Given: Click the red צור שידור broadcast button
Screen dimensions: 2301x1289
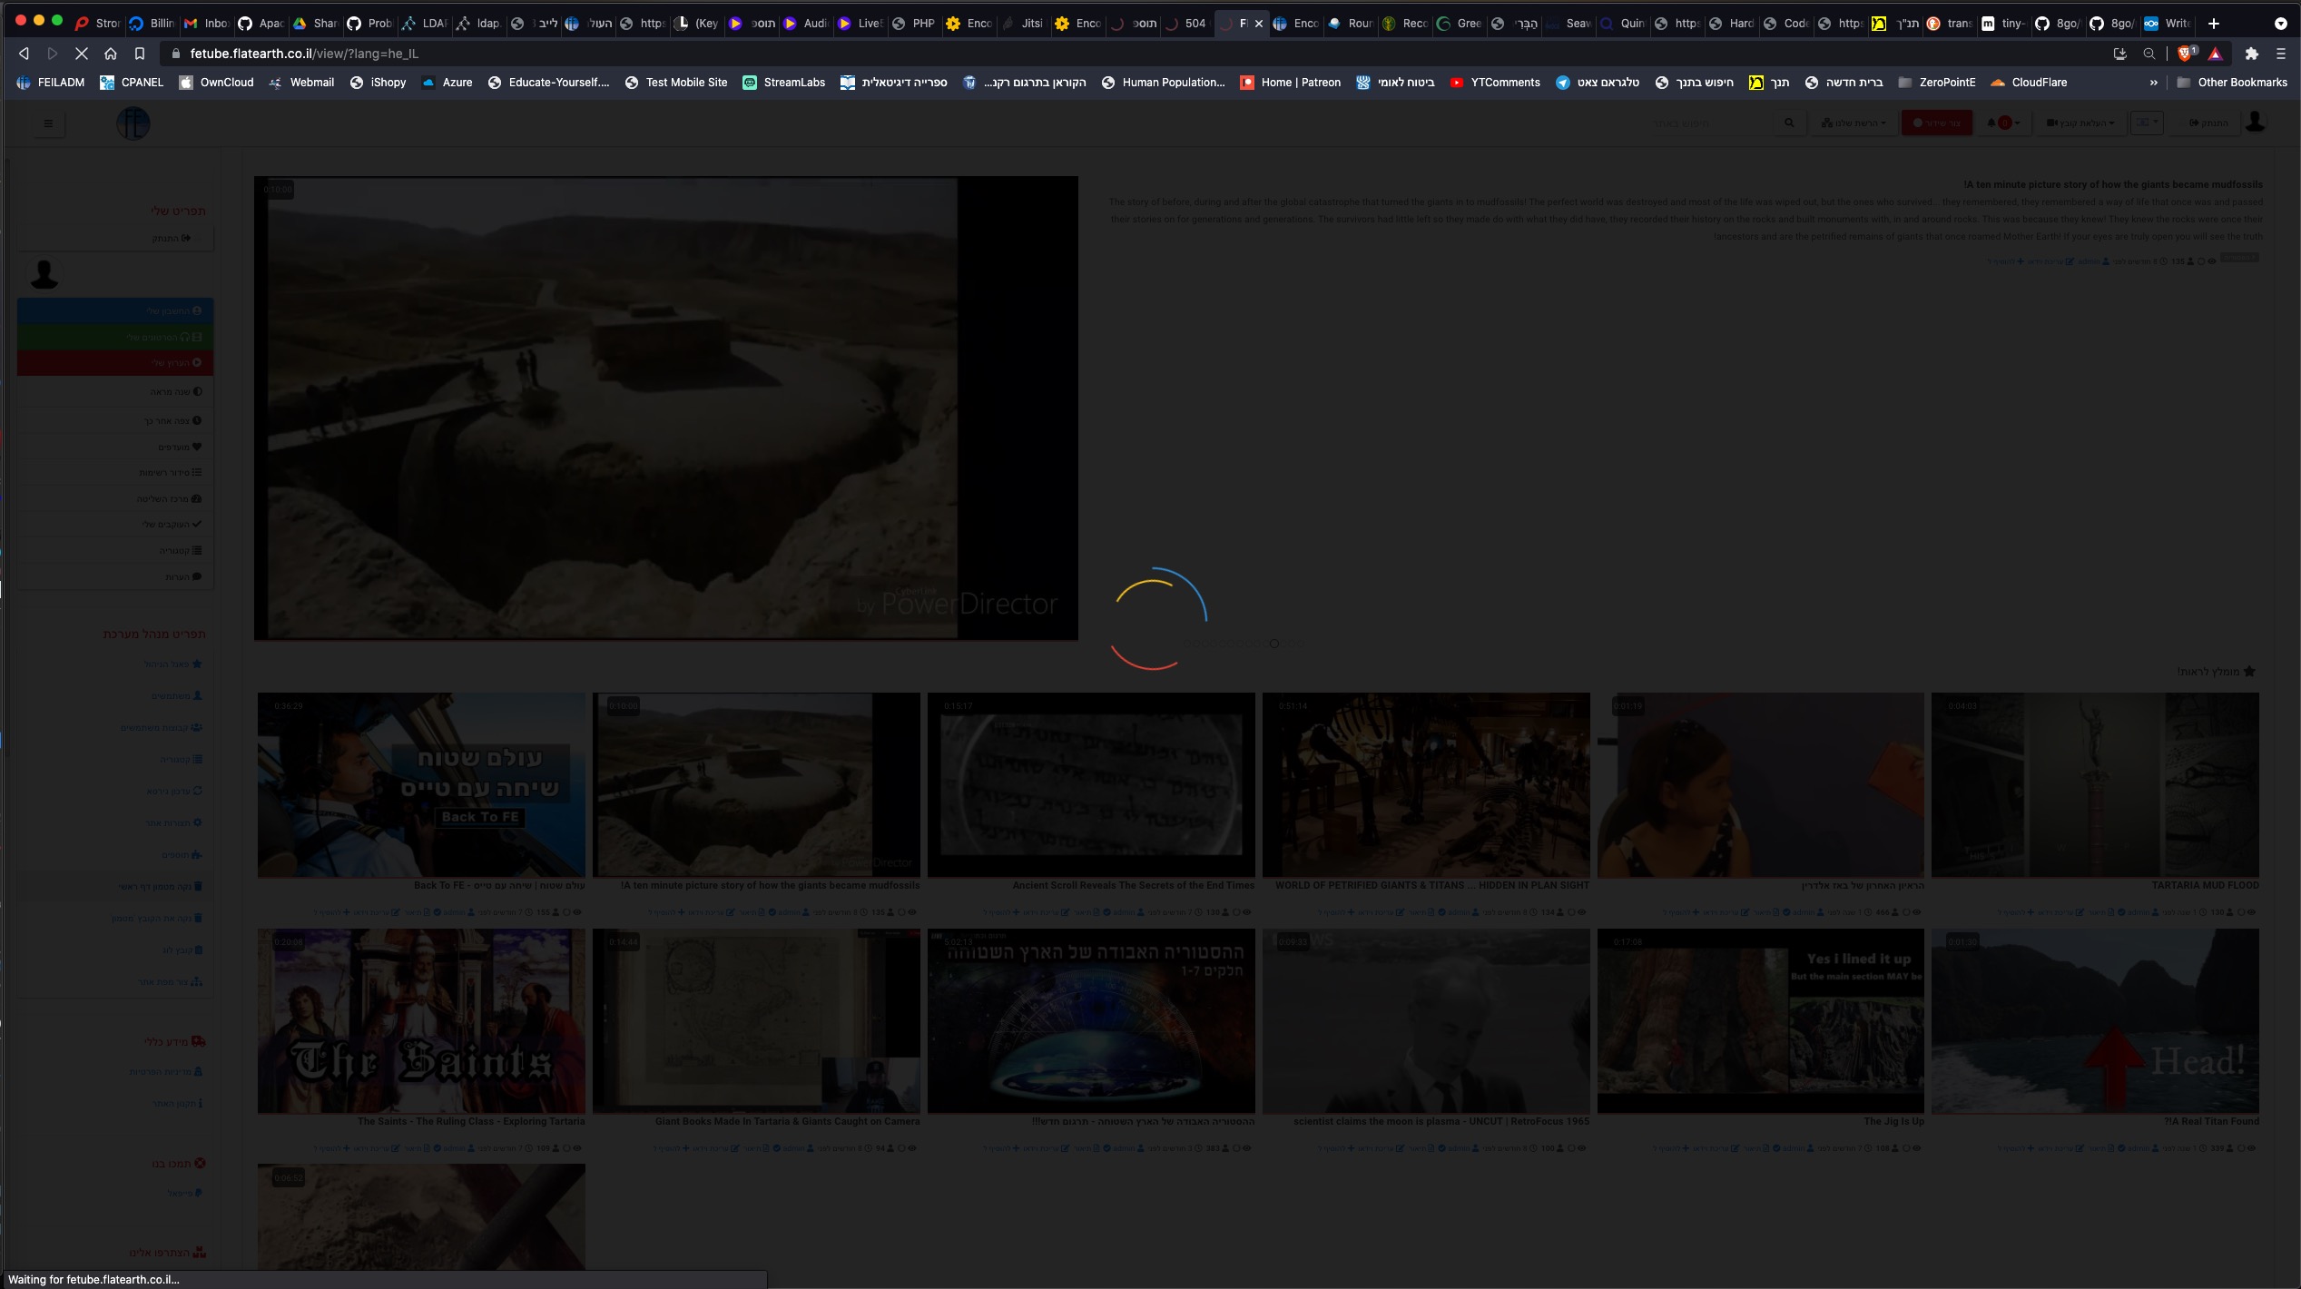Looking at the screenshot, I should (1936, 122).
